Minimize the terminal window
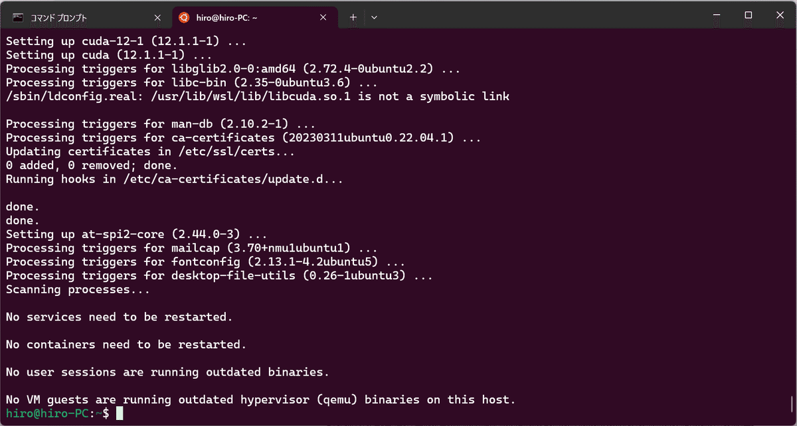797x426 pixels. tap(717, 15)
